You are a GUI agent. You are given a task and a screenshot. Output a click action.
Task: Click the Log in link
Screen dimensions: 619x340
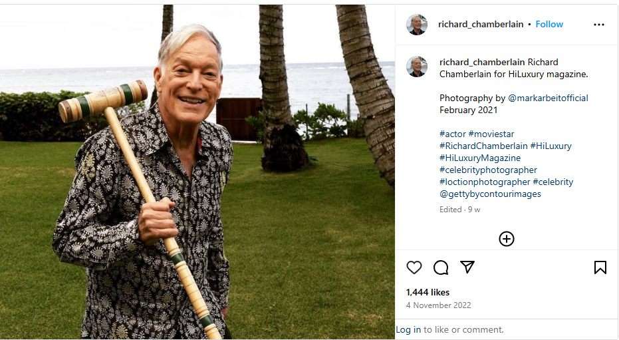(408, 329)
